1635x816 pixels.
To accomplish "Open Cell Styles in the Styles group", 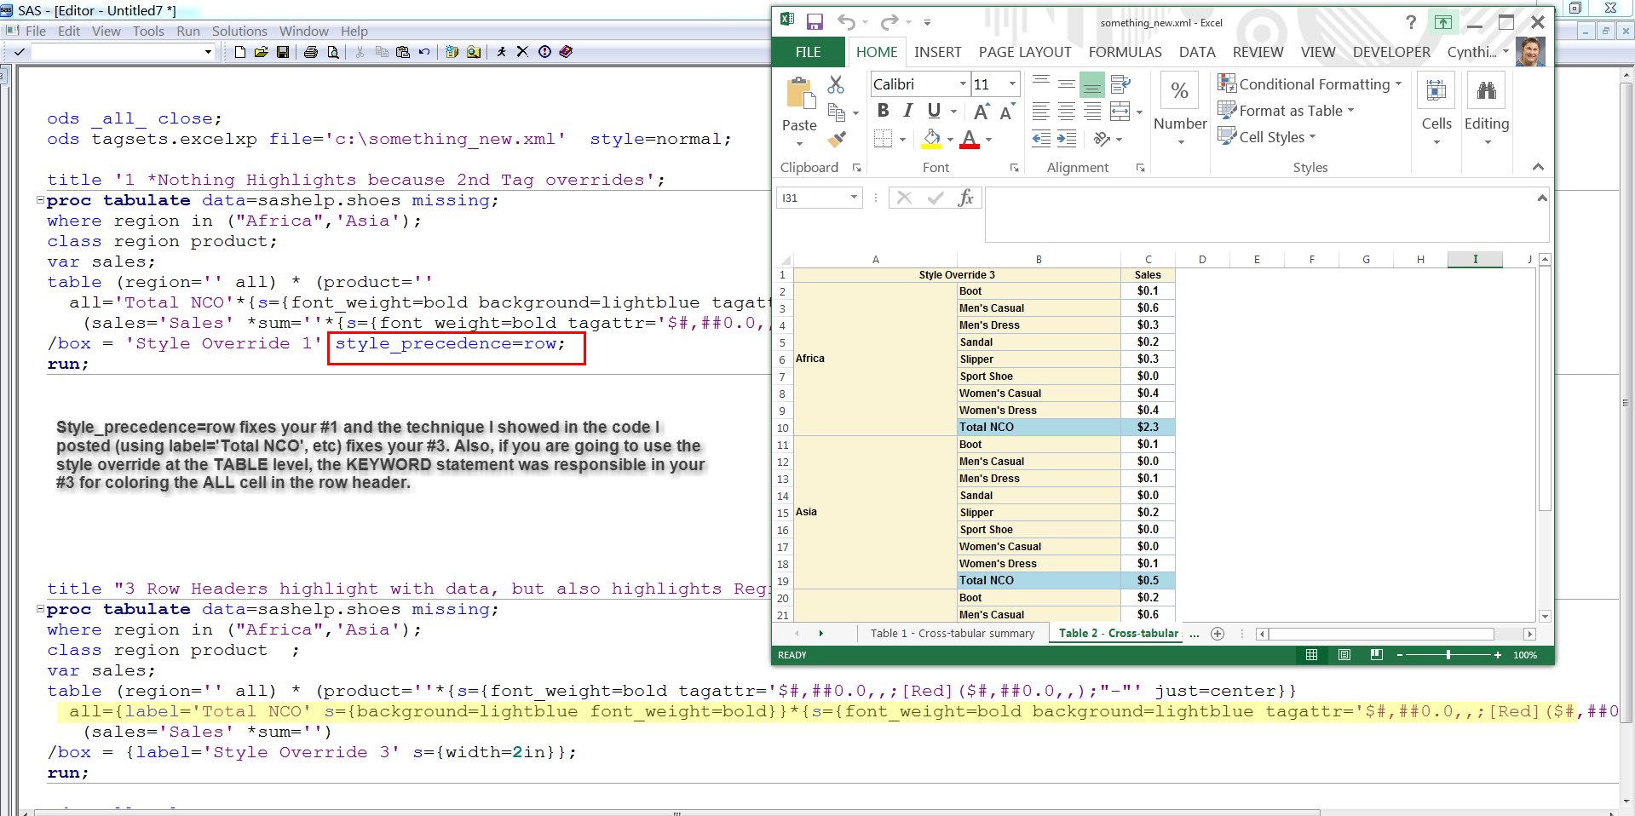I will 1268,136.
